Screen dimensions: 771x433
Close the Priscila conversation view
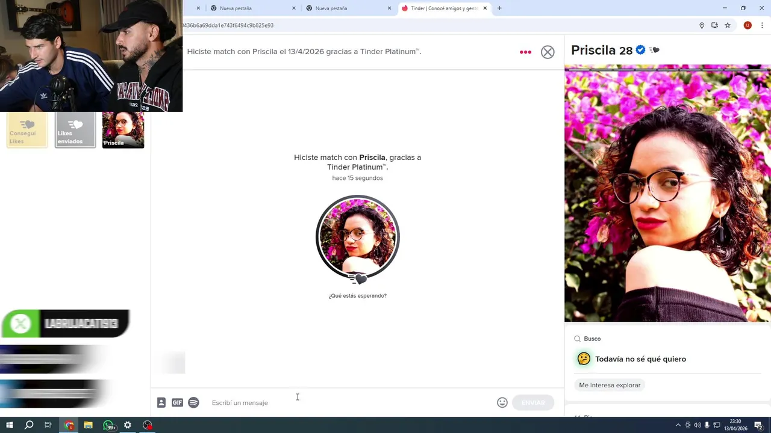(548, 52)
